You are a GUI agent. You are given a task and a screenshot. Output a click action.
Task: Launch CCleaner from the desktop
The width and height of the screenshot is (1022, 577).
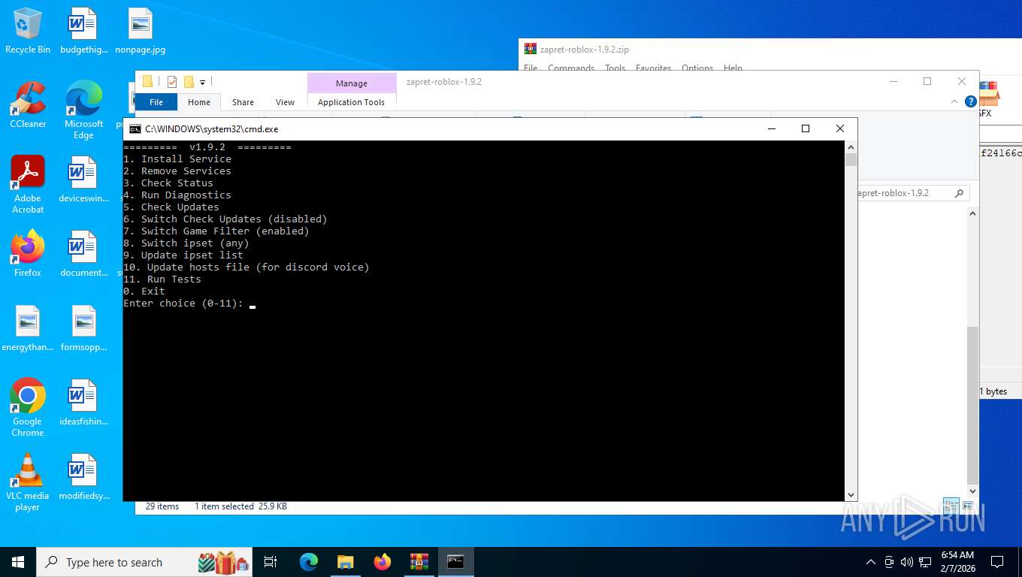[28, 105]
